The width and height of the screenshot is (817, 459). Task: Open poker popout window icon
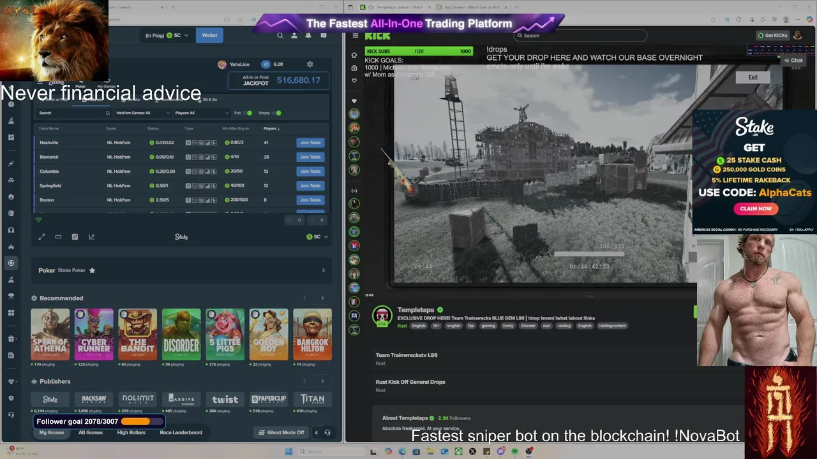click(91, 237)
